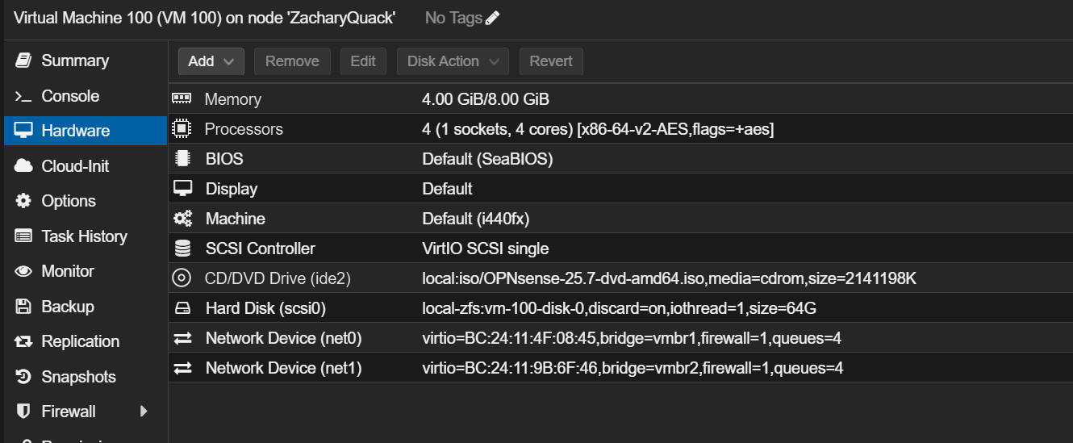Click the Cloud-Init cloud icon
The height and width of the screenshot is (443, 1073).
(24, 166)
